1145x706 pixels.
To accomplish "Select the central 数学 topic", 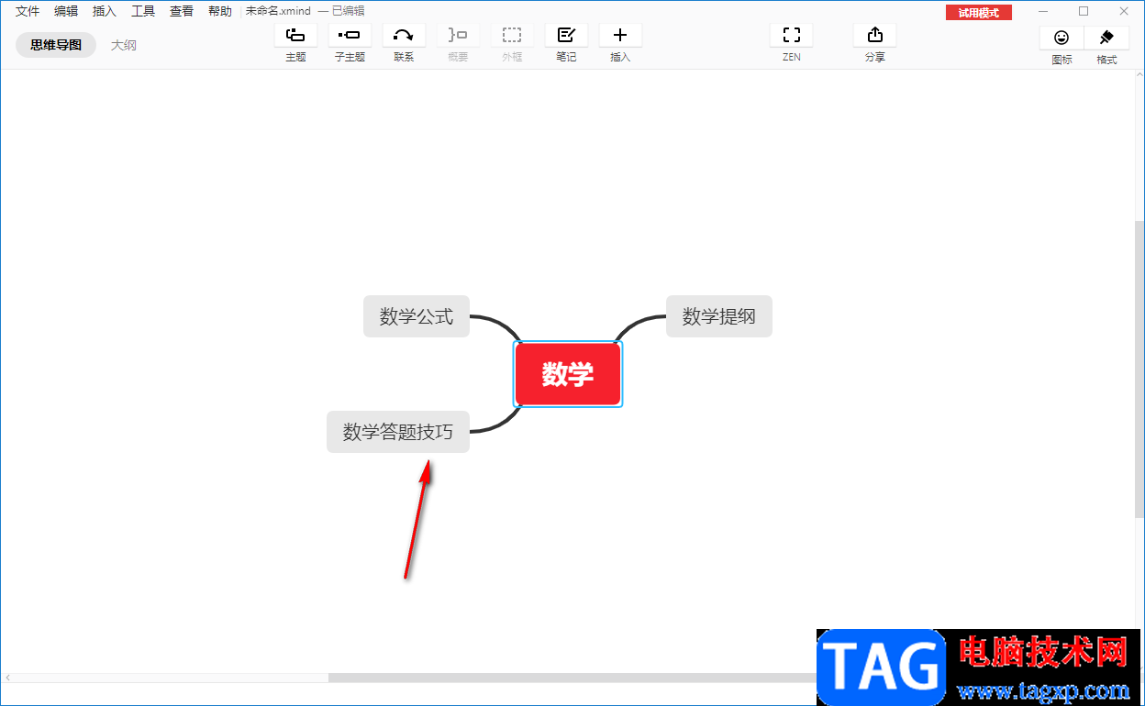I will 568,374.
